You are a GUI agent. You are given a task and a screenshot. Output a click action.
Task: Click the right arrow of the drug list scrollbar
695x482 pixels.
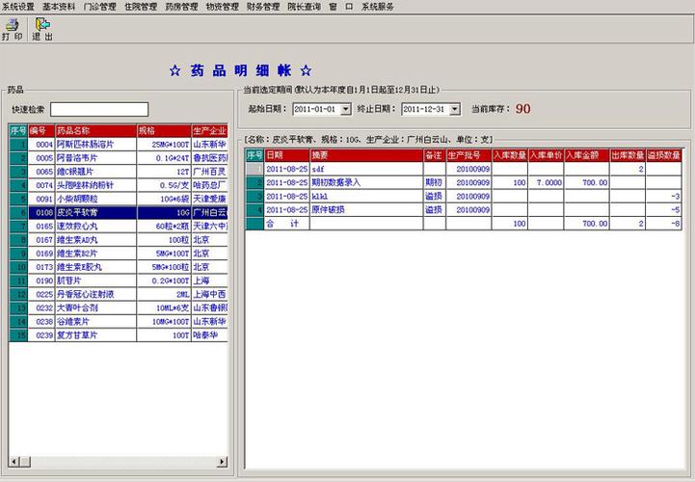[x=222, y=462]
